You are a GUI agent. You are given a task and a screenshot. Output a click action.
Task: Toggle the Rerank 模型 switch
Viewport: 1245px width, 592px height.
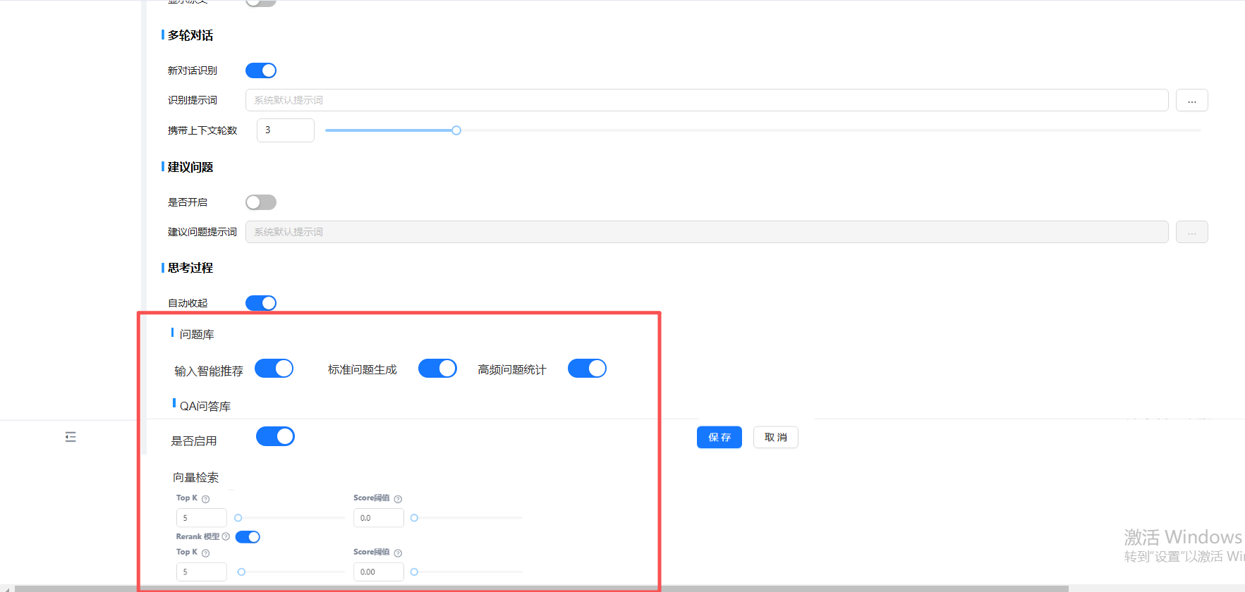click(248, 537)
